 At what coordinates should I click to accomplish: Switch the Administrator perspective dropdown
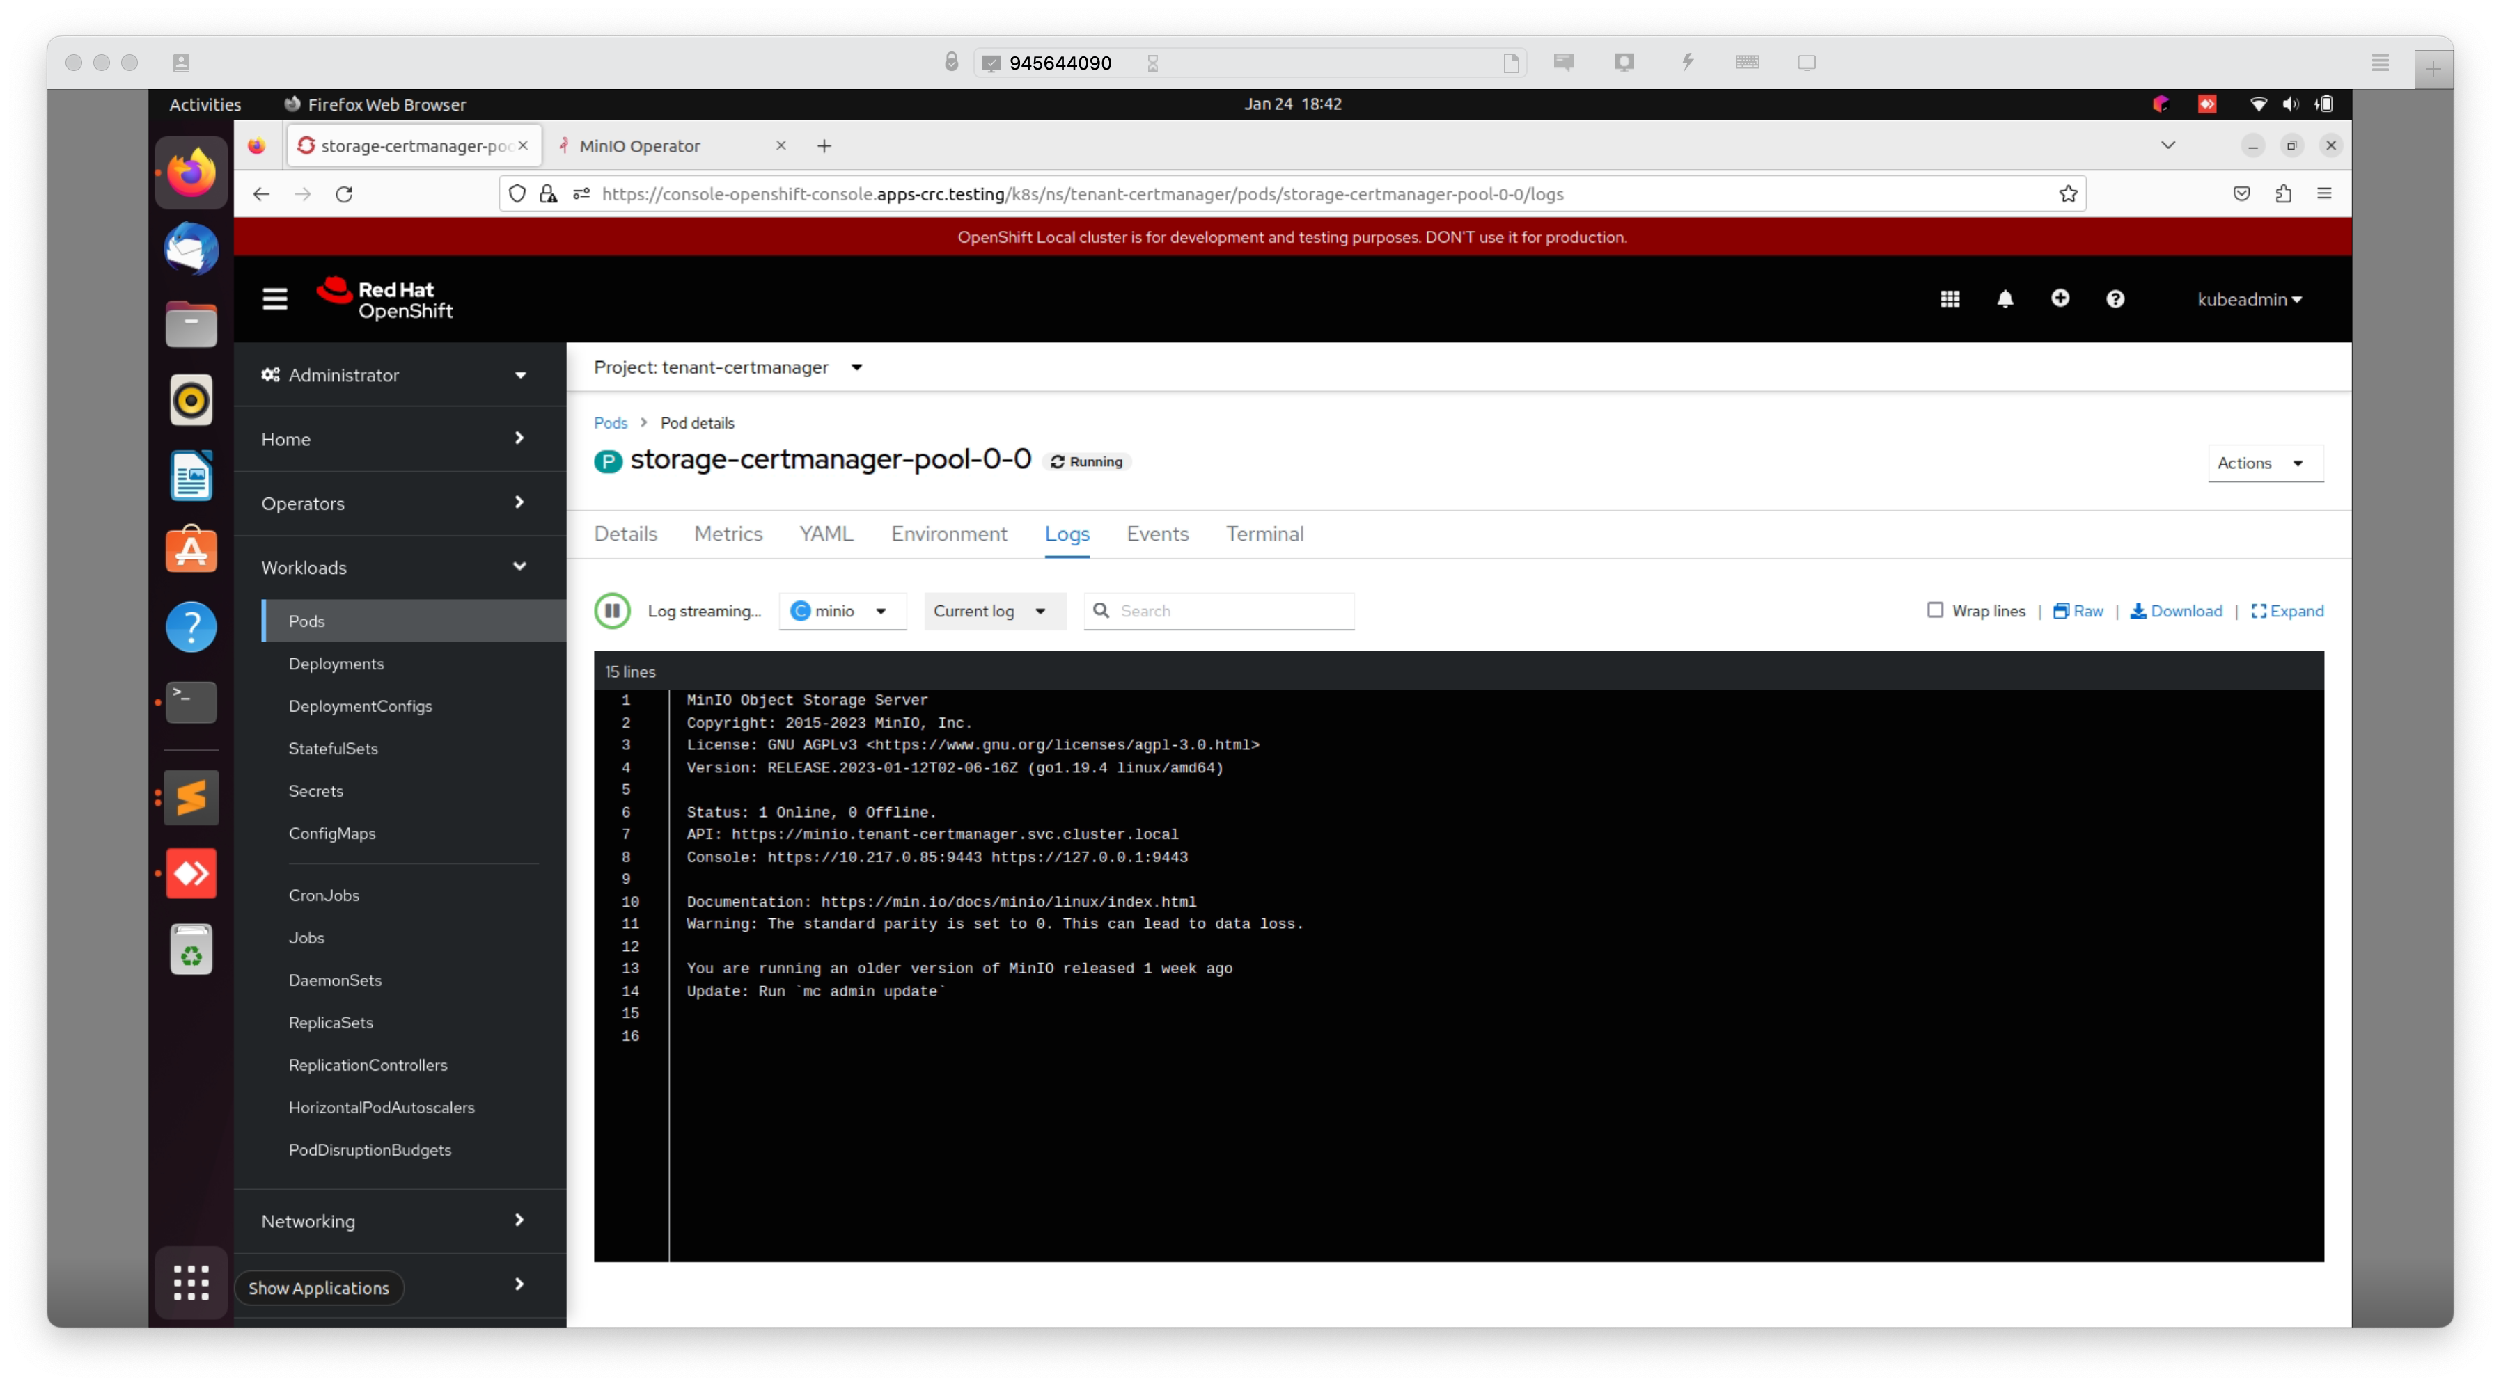click(x=399, y=375)
